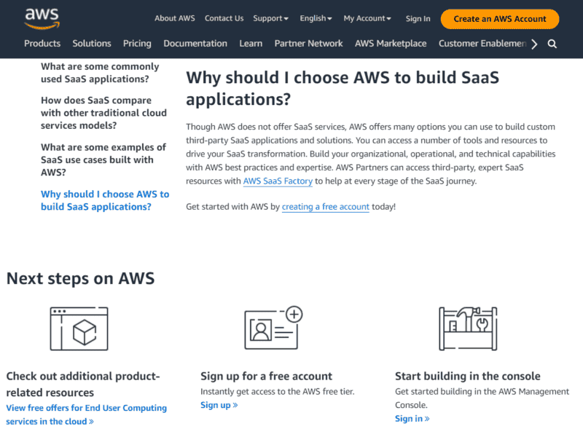Open the AWS SaaS Factory link
583x437 pixels.
278,180
